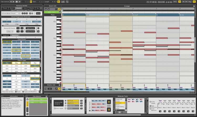Enable the Lock Barform checkbox

(150, 109)
